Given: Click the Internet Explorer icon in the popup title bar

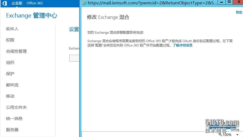Looking at the screenshot, I should (x=84, y=3).
